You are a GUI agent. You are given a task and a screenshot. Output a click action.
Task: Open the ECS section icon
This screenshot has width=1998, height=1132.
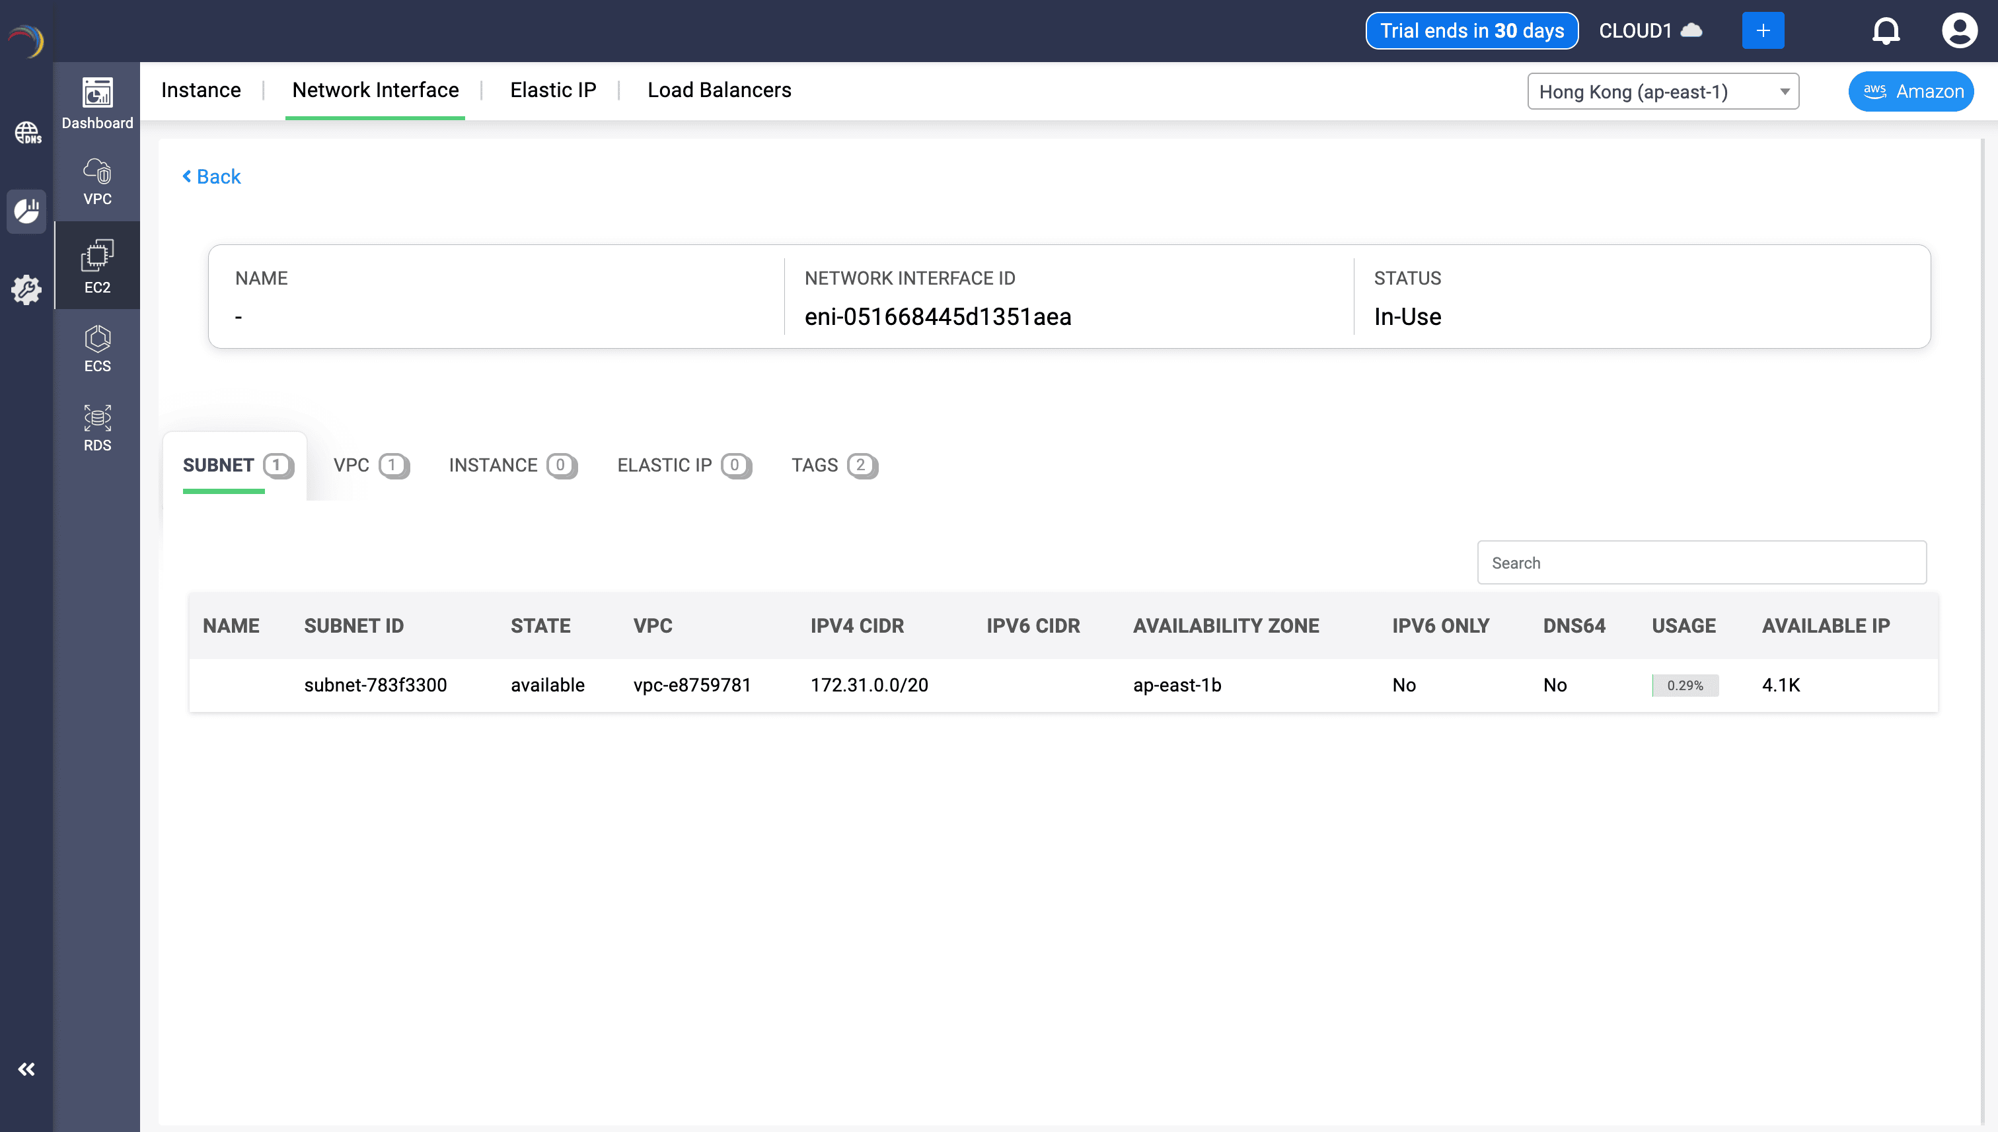click(x=97, y=349)
